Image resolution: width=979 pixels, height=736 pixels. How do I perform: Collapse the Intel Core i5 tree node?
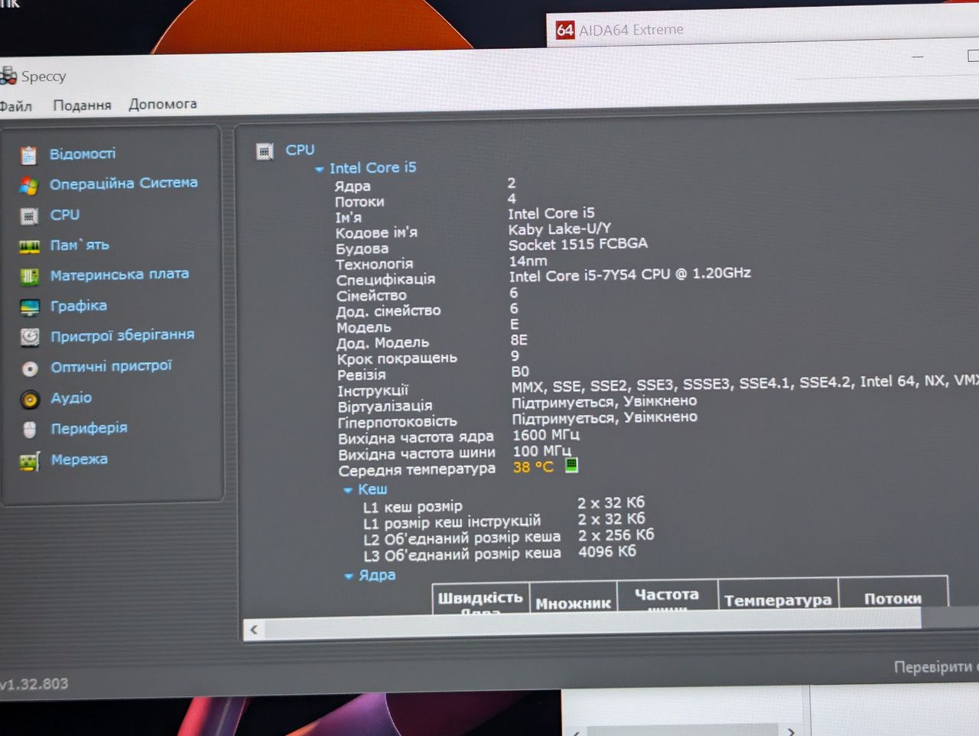click(x=319, y=169)
